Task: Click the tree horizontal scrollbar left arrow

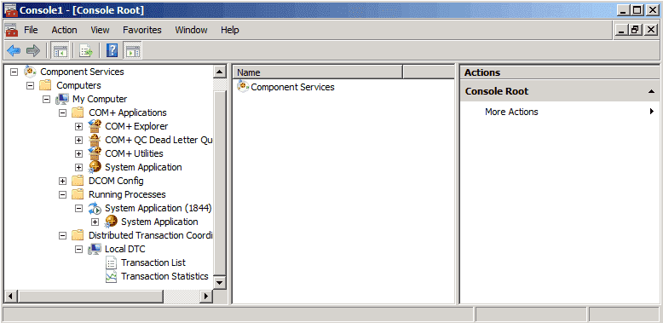Action: coord(11,296)
